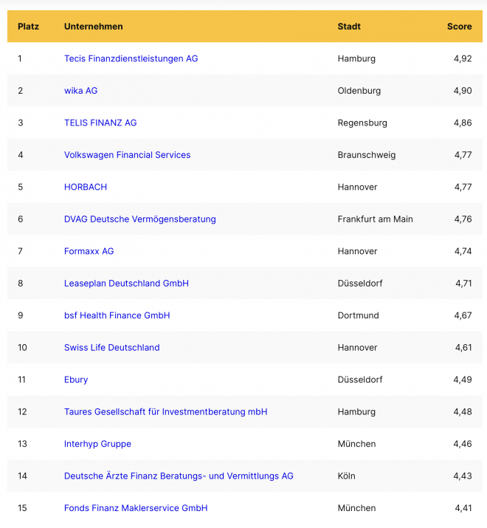Click the Stadt column header
Viewport: 487px width, 528px height.
[349, 27]
